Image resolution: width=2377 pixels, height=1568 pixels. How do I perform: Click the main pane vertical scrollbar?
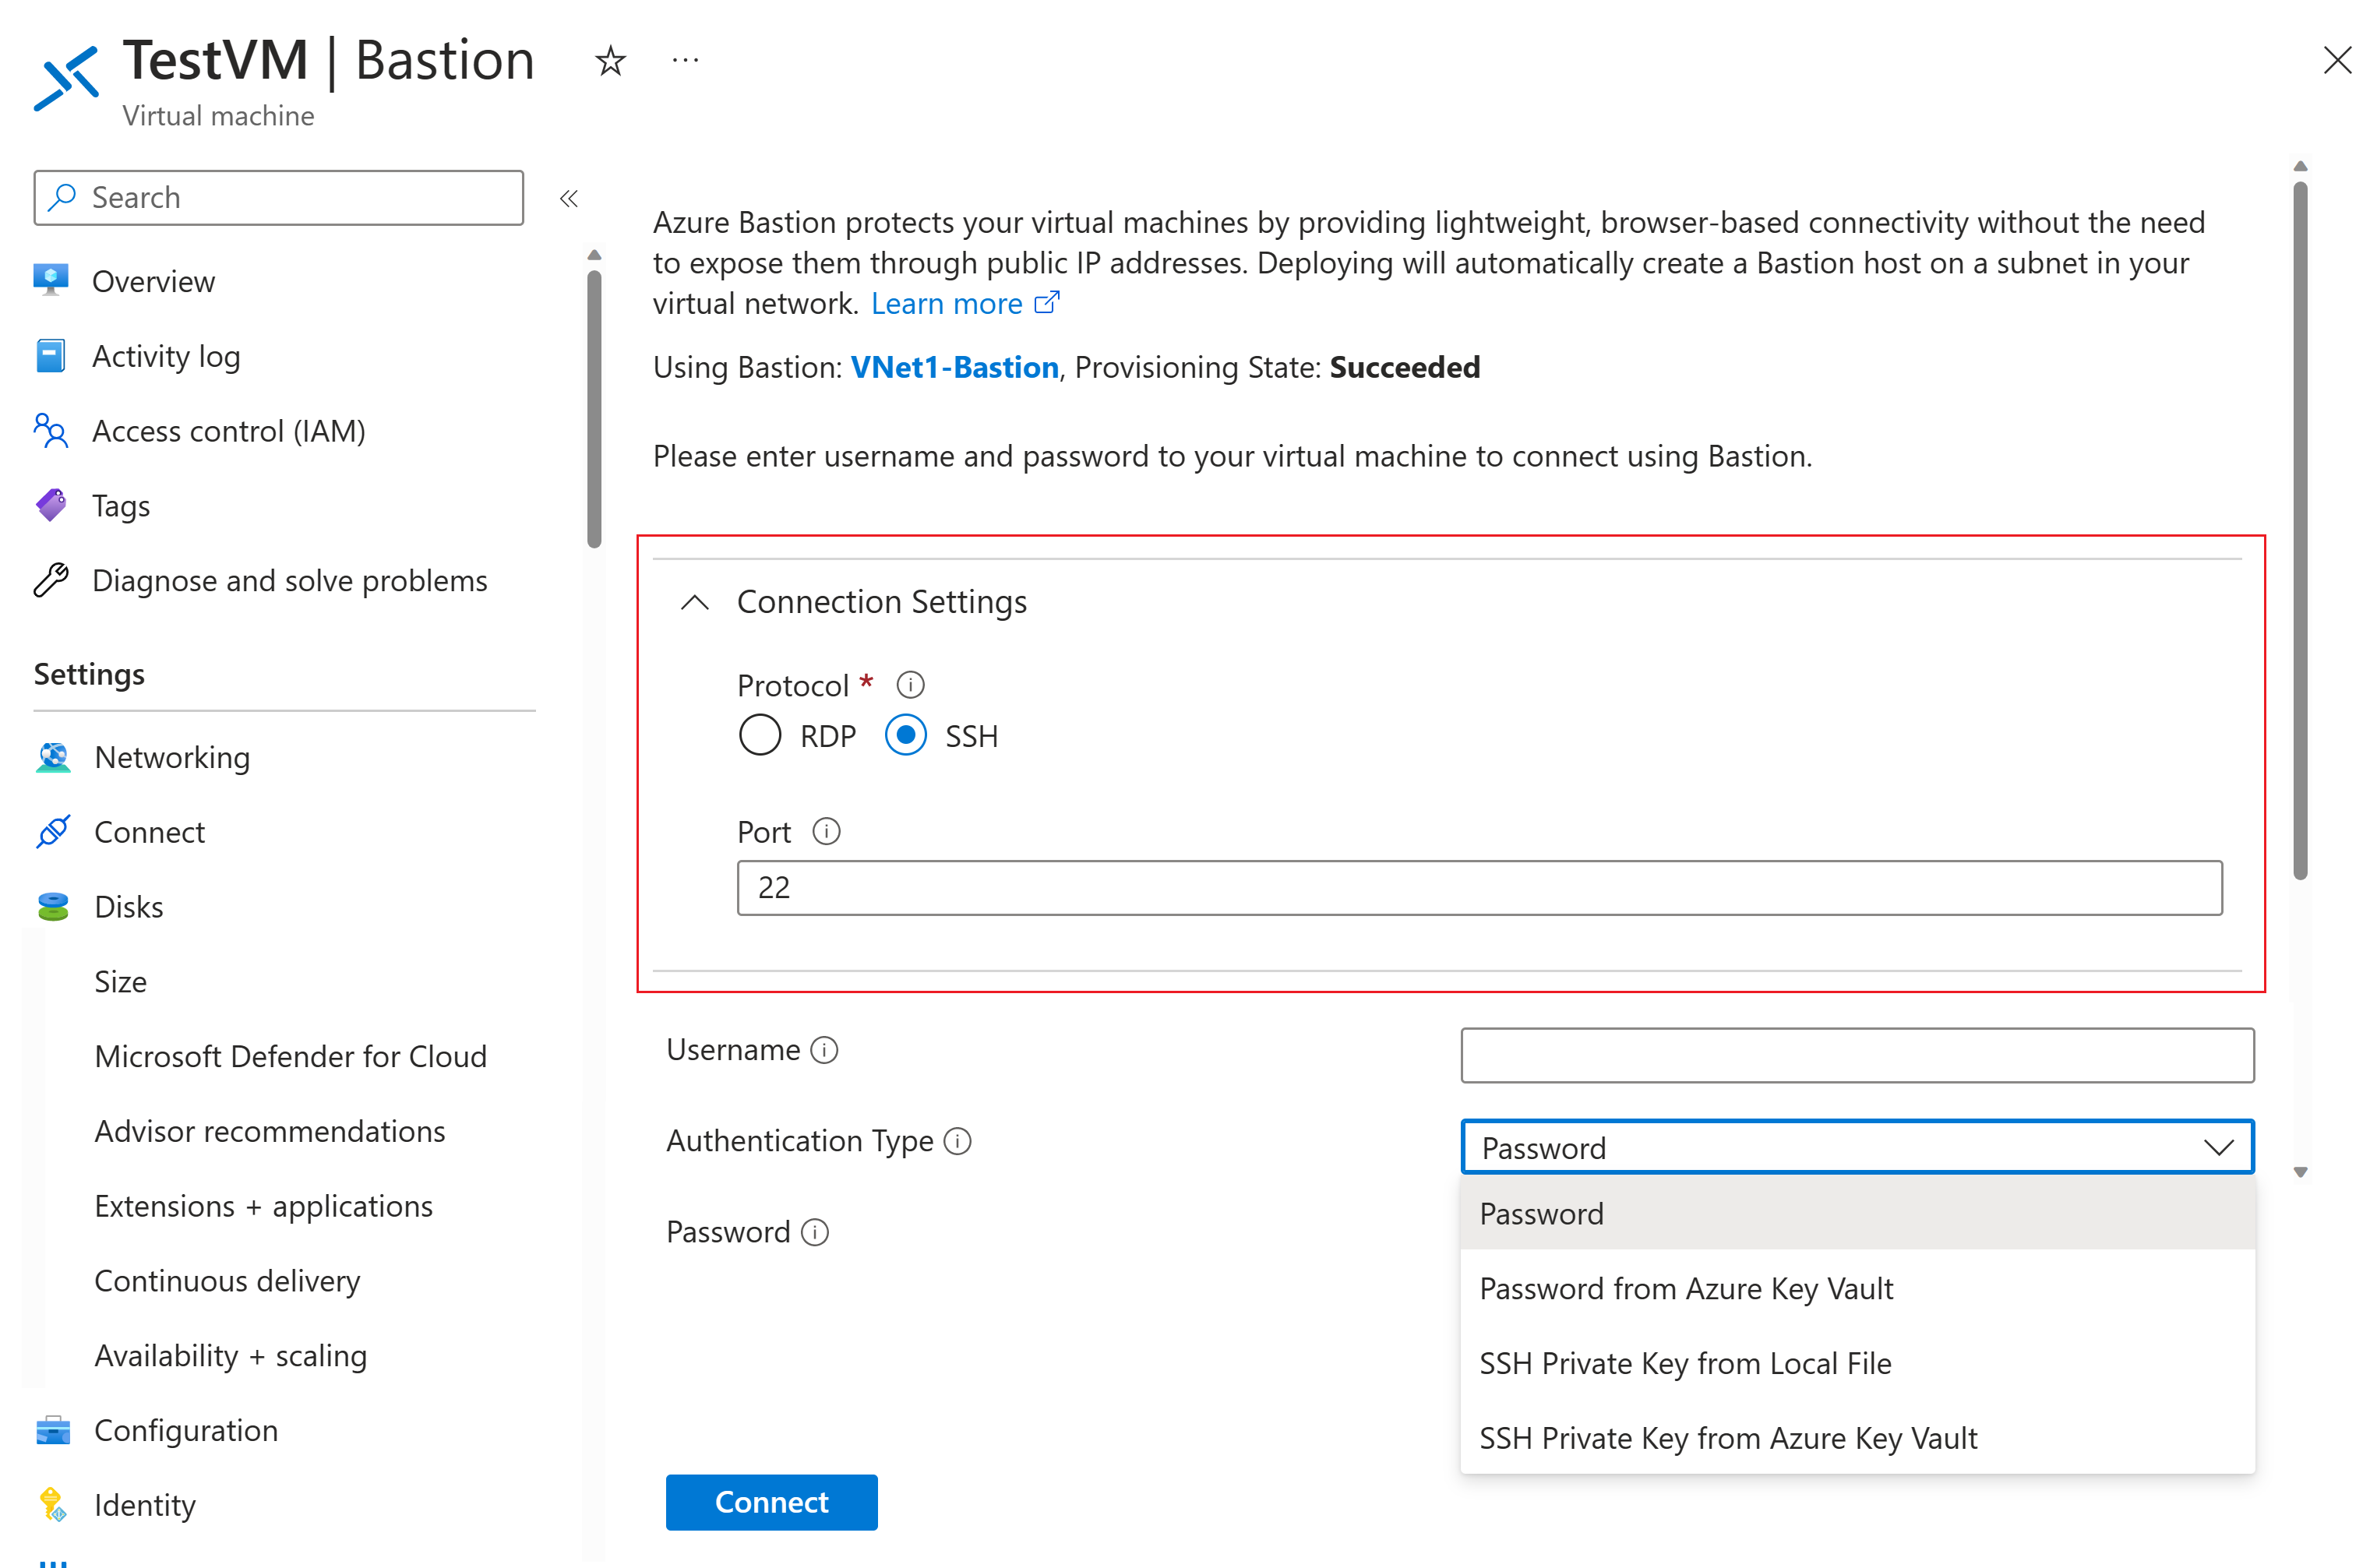coord(2300,530)
